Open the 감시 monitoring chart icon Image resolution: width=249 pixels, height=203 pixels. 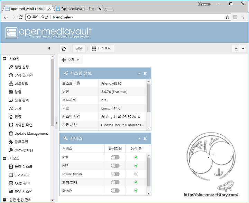[x=11, y=108]
